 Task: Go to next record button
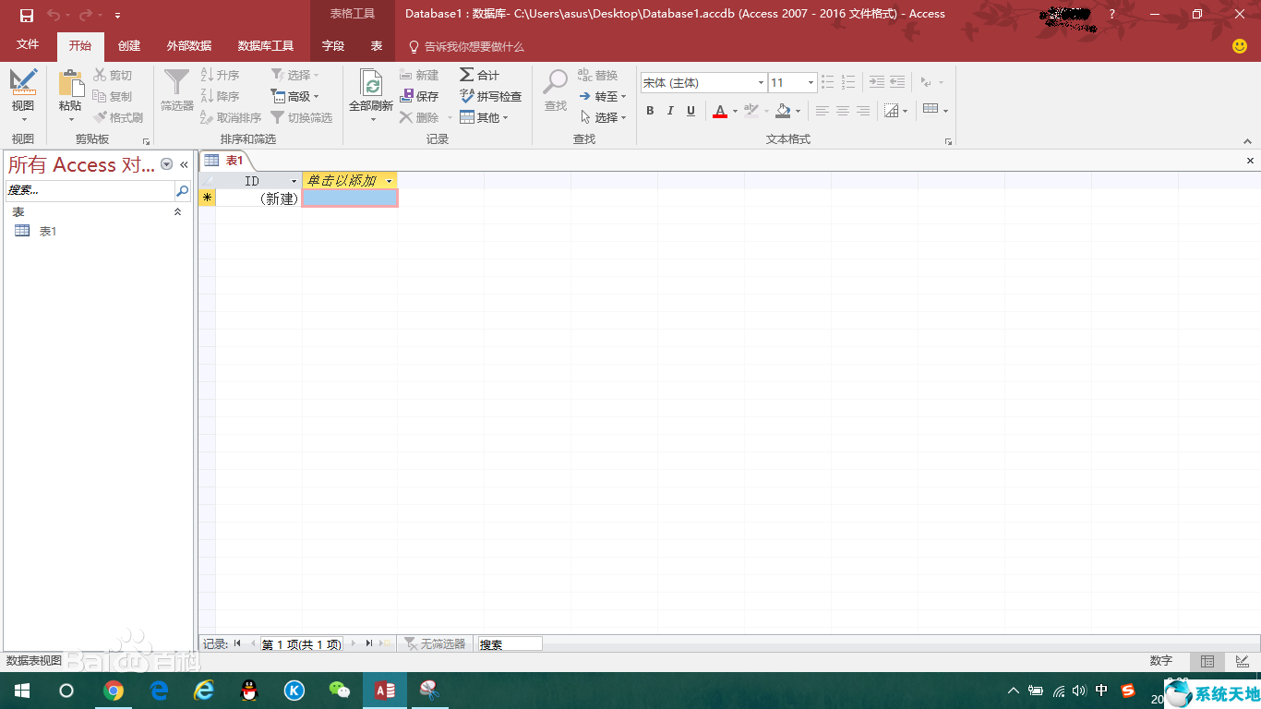[354, 643]
